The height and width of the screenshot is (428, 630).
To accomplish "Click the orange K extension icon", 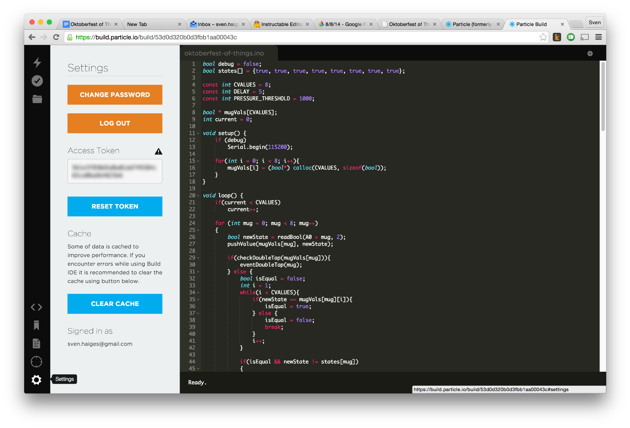I will [x=557, y=37].
